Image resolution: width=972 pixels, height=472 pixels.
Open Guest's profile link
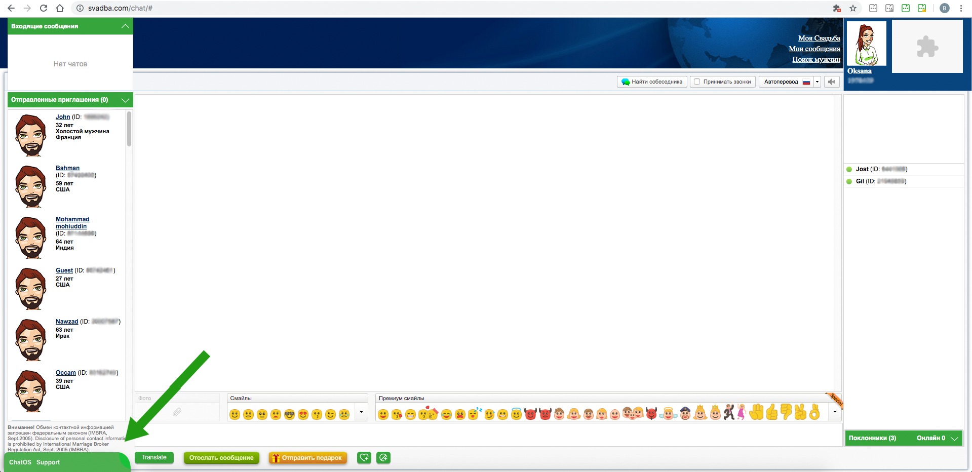point(64,270)
